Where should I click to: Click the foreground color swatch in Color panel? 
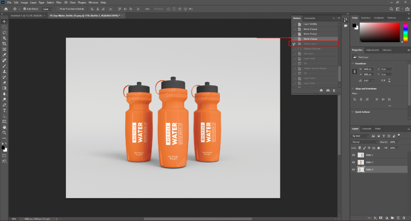354,25
